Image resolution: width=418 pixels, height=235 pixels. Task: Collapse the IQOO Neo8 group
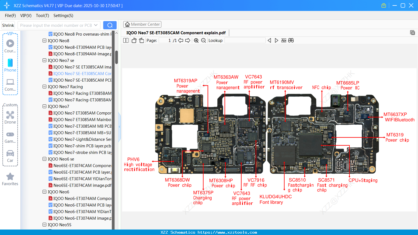pyautogui.click(x=44, y=41)
